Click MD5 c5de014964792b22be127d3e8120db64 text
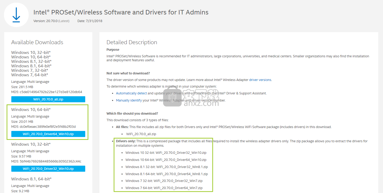 pos(47,92)
